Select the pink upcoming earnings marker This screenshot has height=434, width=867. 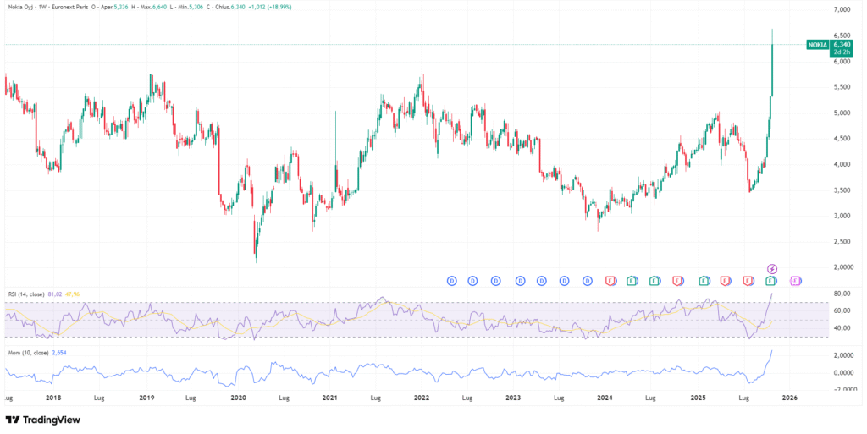click(795, 280)
